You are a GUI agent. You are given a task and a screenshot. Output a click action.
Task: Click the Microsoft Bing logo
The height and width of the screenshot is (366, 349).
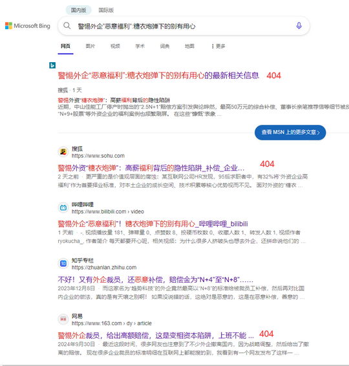click(x=28, y=26)
